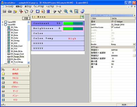This screenshot has width=137, height=107.
Task: Select the 四角形 rectangle tool
Action: coord(15,74)
